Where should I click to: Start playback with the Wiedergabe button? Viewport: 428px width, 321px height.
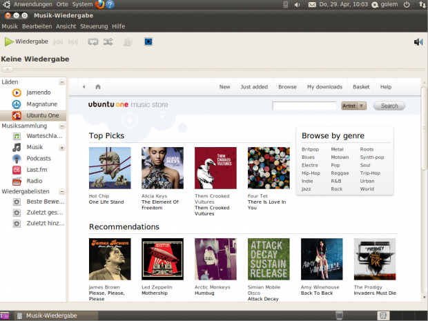26,41
